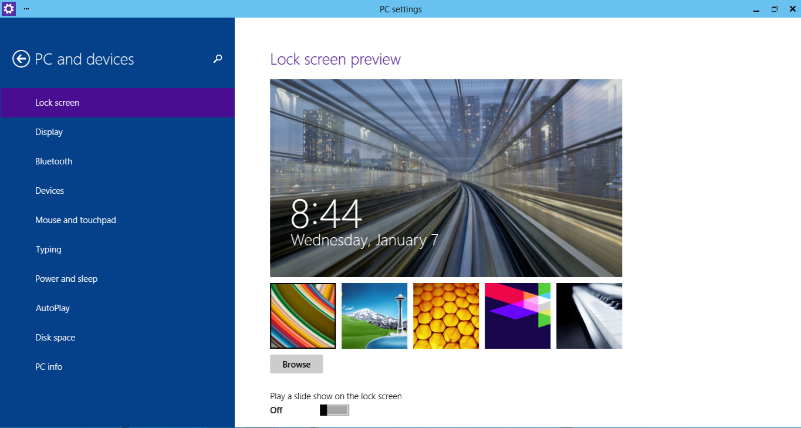
Task: Open Display settings
Action: click(49, 132)
